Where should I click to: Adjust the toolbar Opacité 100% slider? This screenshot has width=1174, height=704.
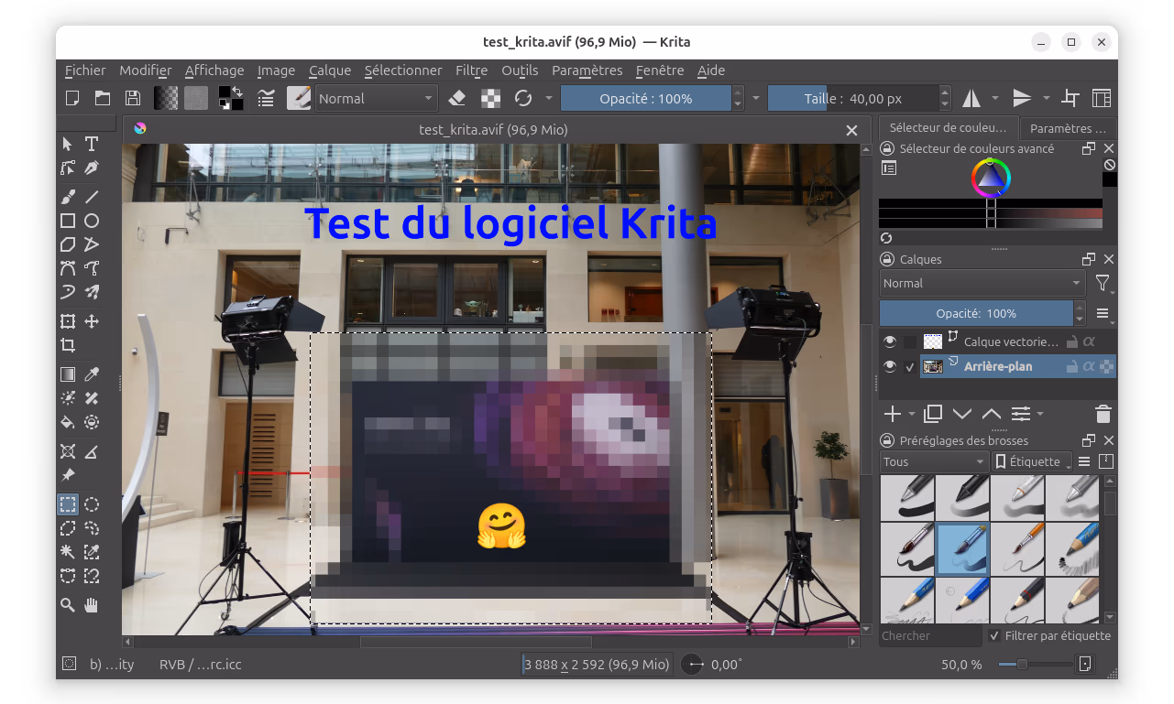[645, 99]
